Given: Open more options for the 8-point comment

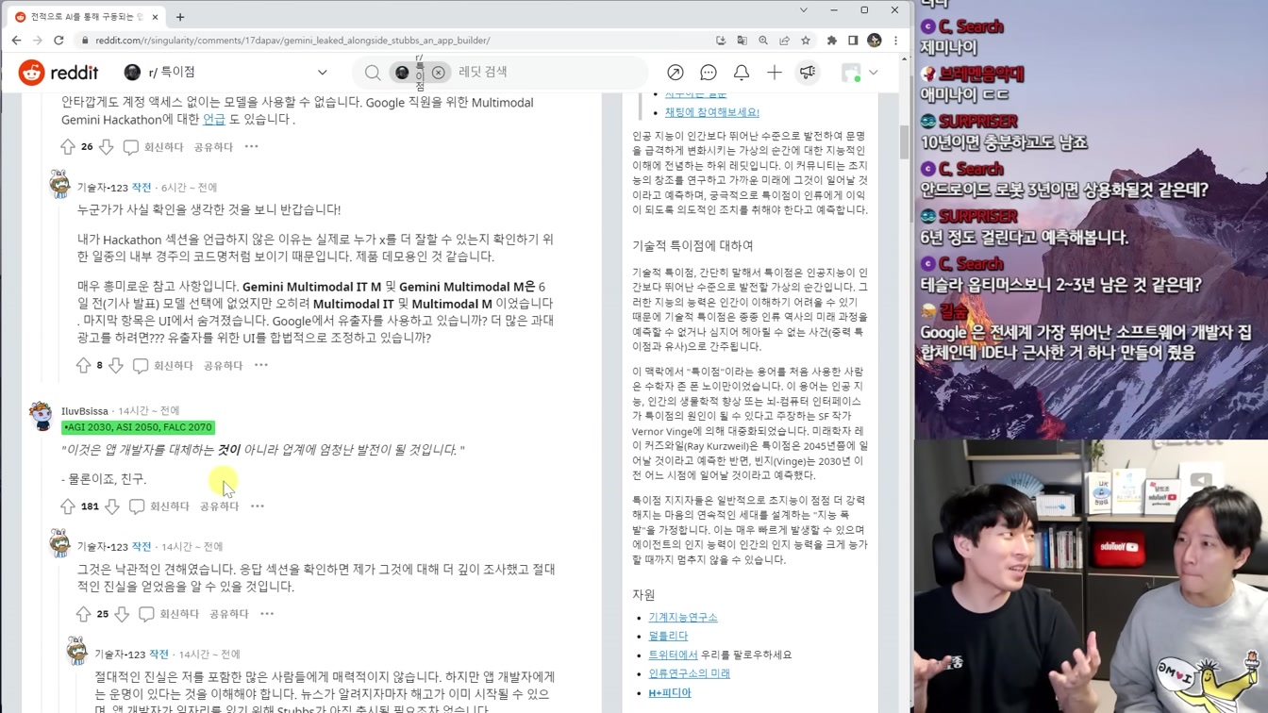Looking at the screenshot, I should 261,365.
